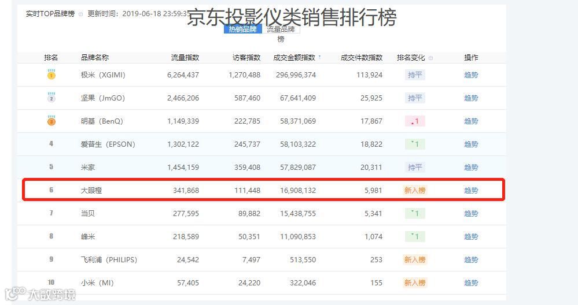Click the 操作 column header
This screenshot has height=305, width=578.
coord(471,57)
